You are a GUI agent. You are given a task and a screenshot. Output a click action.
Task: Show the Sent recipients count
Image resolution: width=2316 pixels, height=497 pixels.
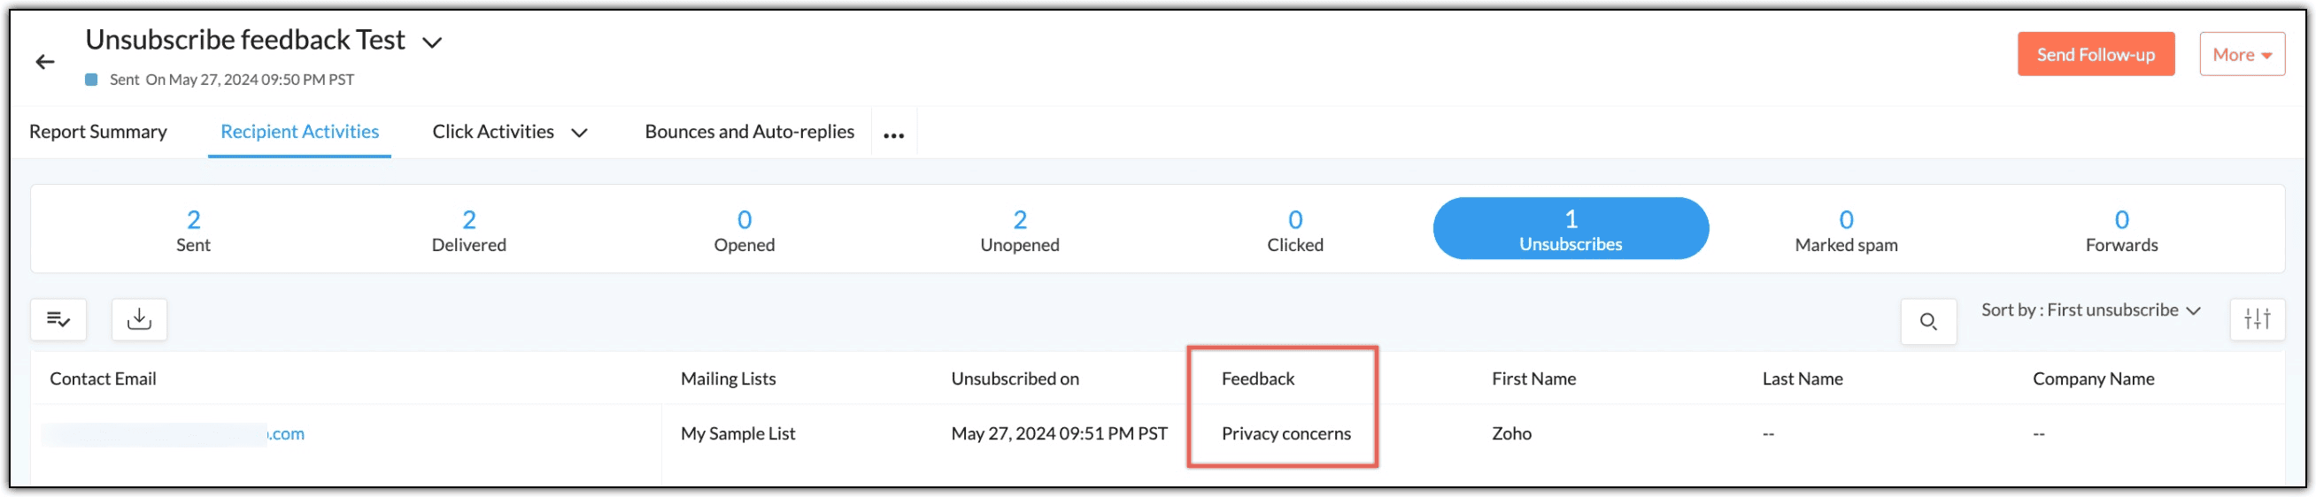click(193, 229)
